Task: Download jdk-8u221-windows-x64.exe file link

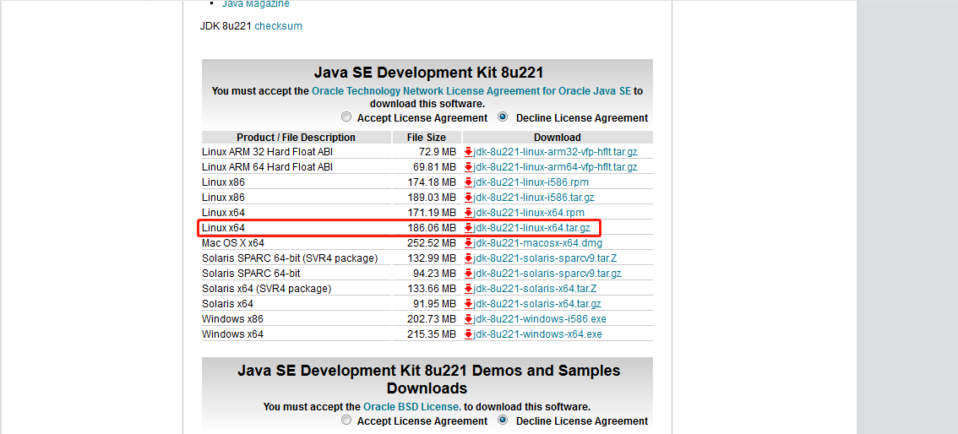Action: point(537,334)
